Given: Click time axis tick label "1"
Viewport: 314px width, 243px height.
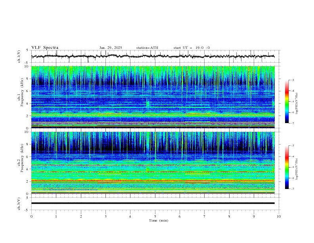Looking at the screenshot, I should tap(56, 216).
